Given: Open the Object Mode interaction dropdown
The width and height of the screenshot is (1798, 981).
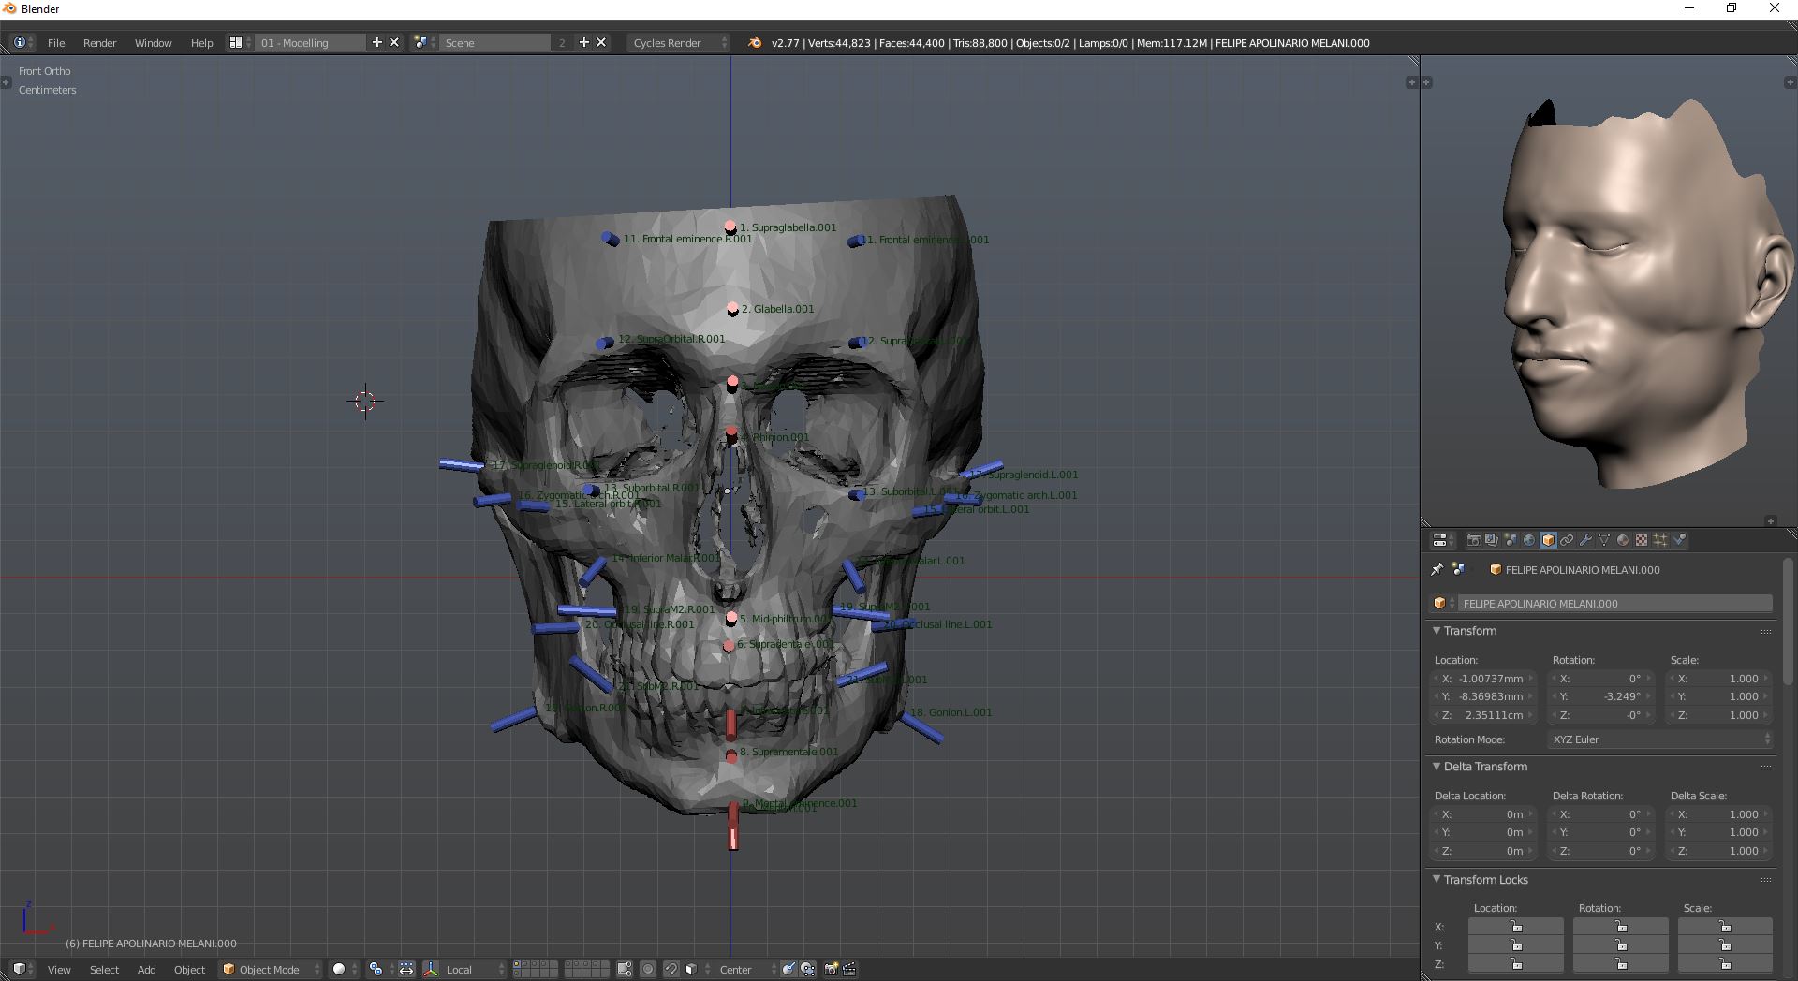Looking at the screenshot, I should tap(270, 970).
